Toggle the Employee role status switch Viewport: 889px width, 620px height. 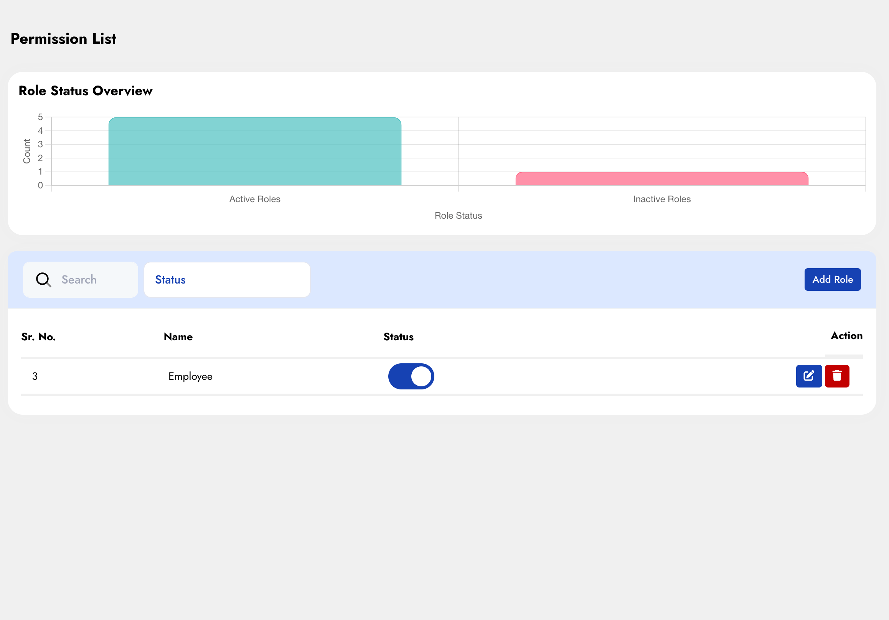coord(411,376)
